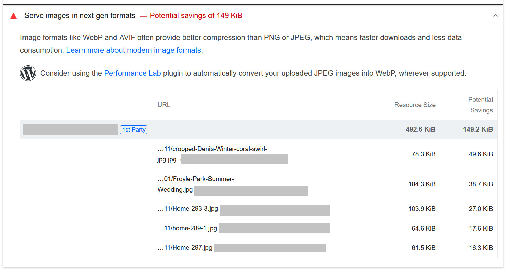Image resolution: width=514 pixels, height=272 pixels.
Task: Select the 1st Party badge
Action: click(133, 129)
